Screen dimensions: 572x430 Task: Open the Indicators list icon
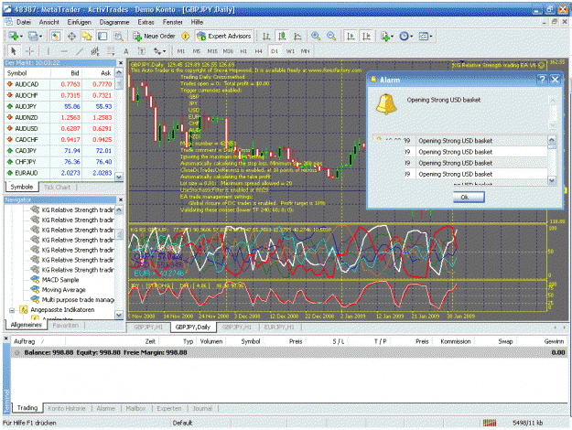[x=385, y=36]
